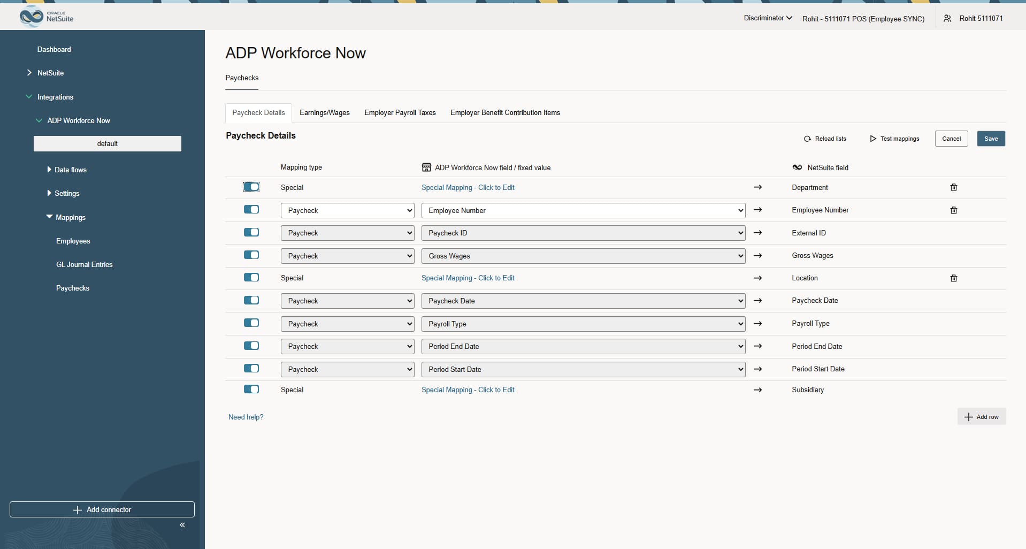Open Employees mappings in the sidebar
The height and width of the screenshot is (549, 1026).
73,241
